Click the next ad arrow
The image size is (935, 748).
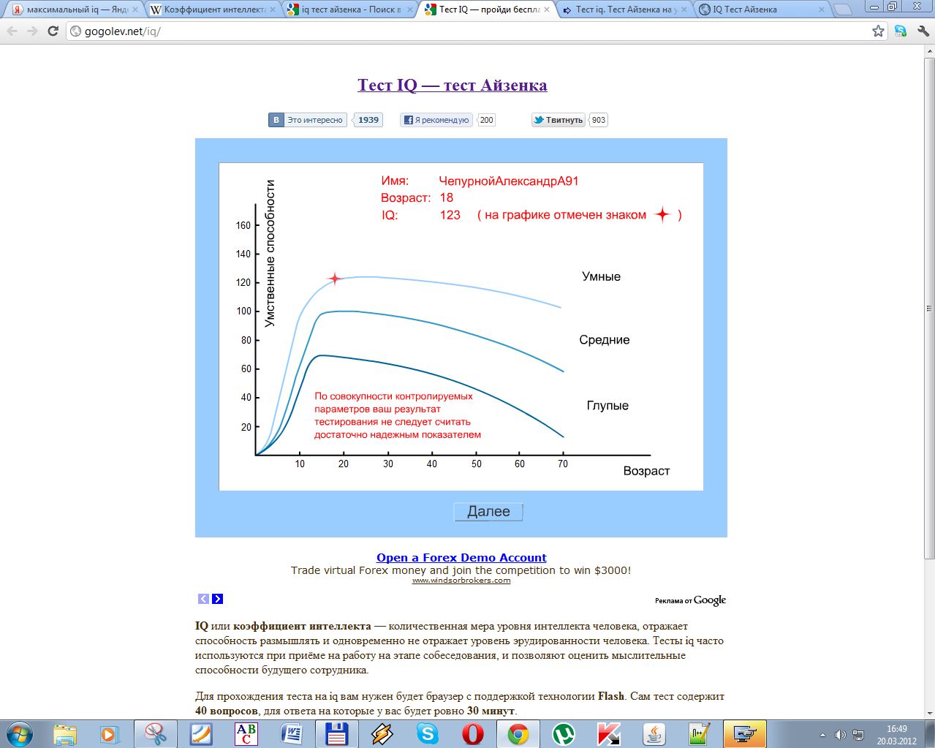pyautogui.click(x=217, y=599)
